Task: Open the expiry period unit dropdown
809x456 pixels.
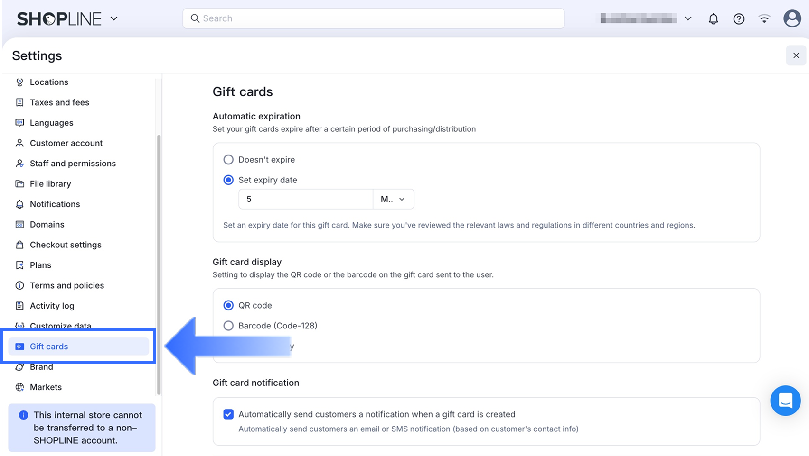Action: click(393, 199)
